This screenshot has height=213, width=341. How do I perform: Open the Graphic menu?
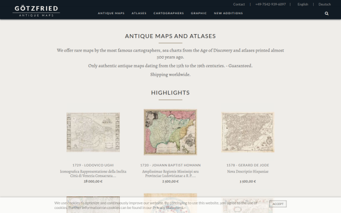pyautogui.click(x=199, y=13)
